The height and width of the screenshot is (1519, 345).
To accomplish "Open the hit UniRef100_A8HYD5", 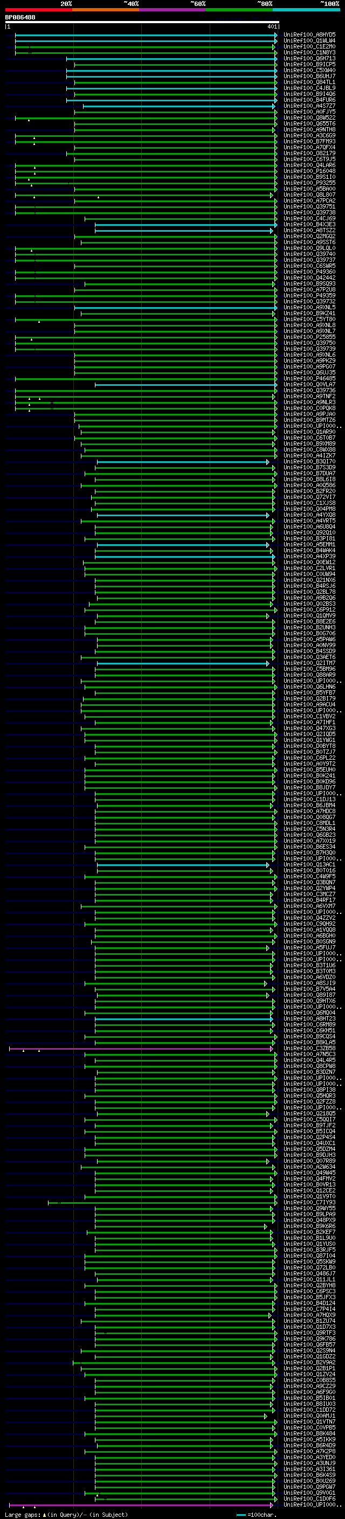I will pos(309,35).
